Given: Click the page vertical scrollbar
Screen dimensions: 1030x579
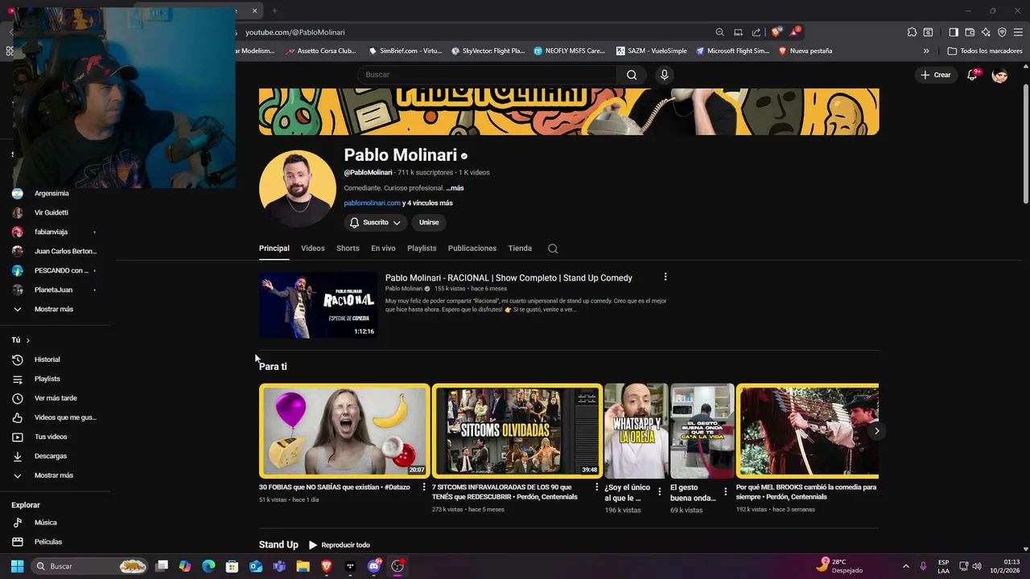Looking at the screenshot, I should point(1025,145).
